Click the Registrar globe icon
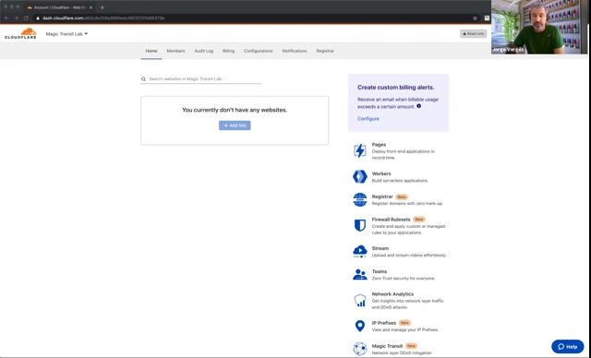The width and height of the screenshot is (591, 358). point(360,200)
